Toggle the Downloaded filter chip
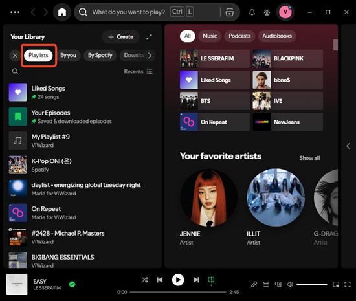This screenshot has height=301, width=356. [133, 56]
